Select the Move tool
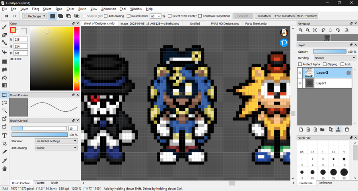This screenshot has width=358, height=191. pyautogui.click(x=4, y=52)
